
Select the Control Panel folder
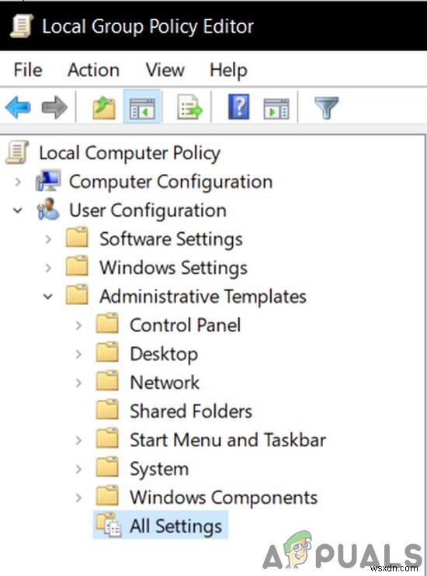186,325
